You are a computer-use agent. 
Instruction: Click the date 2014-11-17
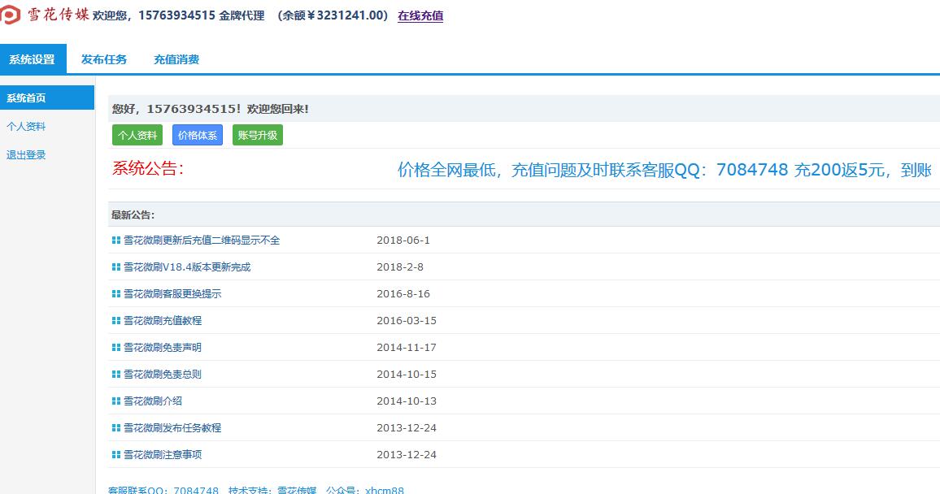(407, 347)
